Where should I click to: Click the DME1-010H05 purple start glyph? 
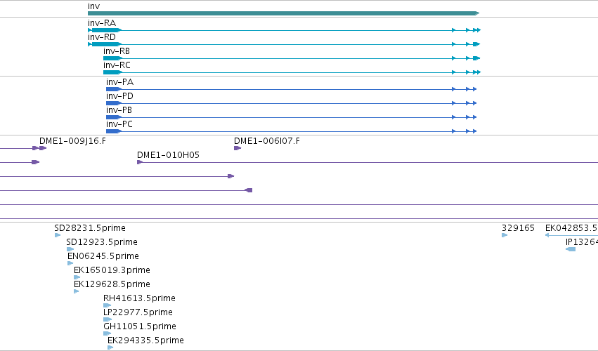pos(140,162)
